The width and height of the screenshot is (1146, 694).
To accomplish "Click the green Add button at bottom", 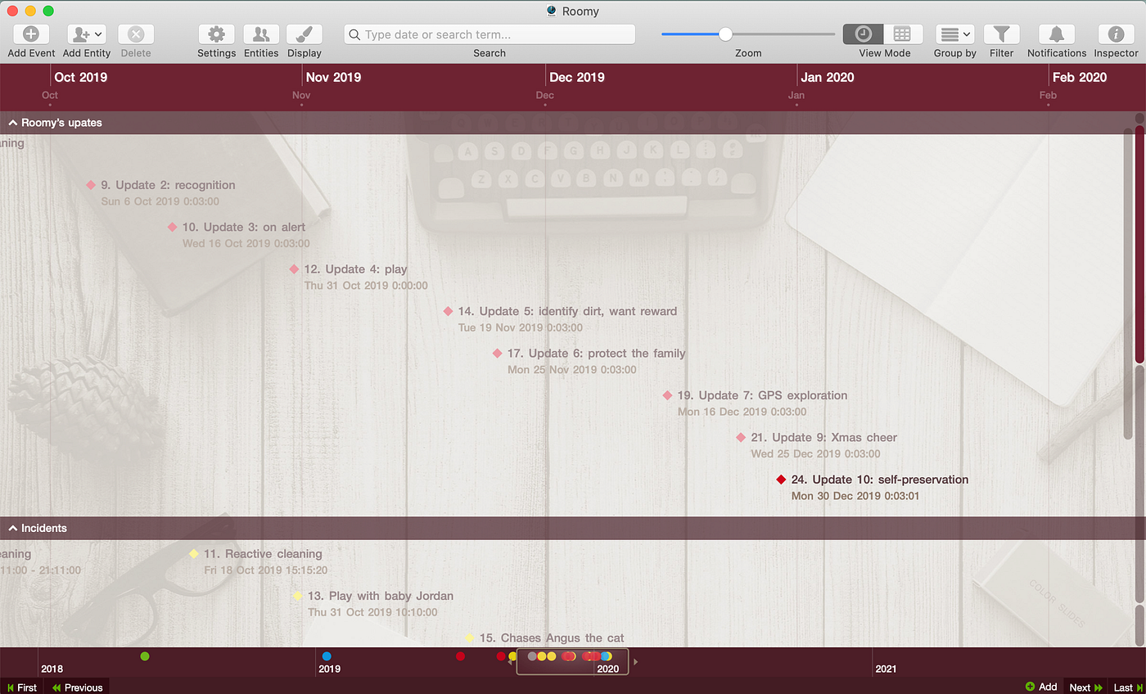I will click(1041, 687).
